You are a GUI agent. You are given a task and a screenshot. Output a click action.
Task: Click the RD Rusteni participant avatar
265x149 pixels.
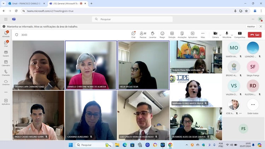click(x=253, y=86)
